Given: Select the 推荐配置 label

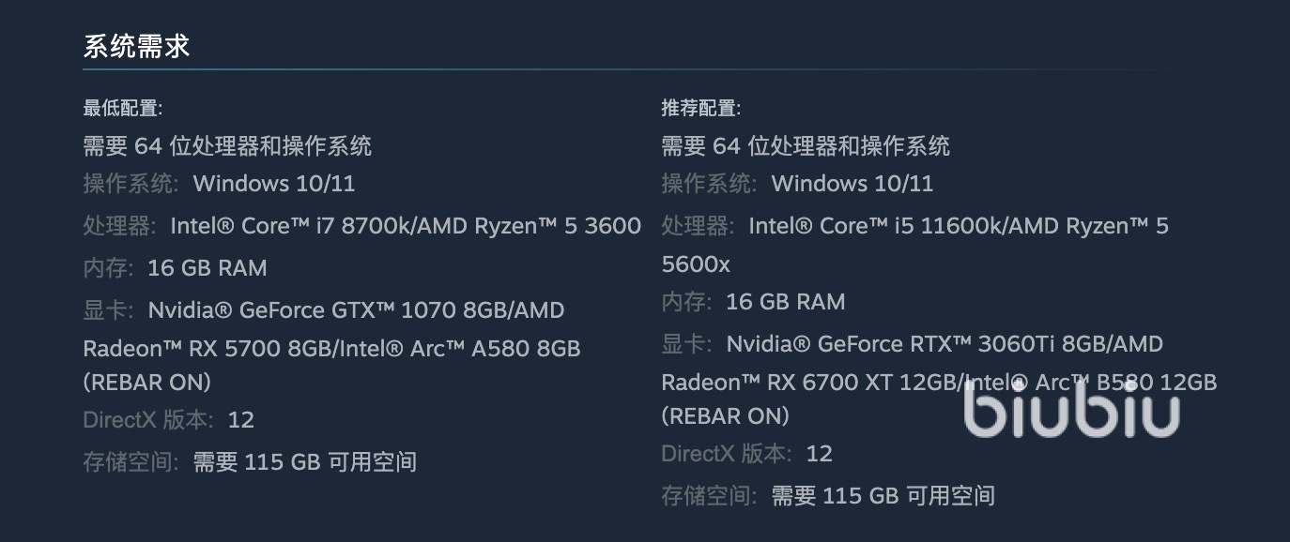Looking at the screenshot, I should point(700,108).
